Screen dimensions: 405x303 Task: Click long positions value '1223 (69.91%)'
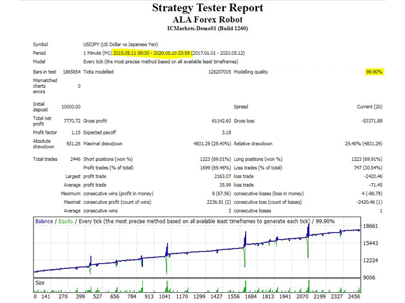pos(367,159)
